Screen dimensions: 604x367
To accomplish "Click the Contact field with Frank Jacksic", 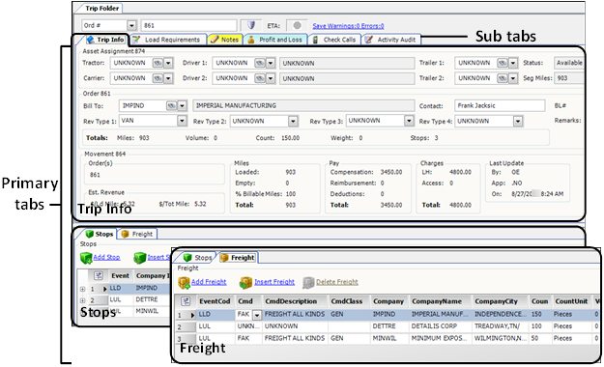I will (500, 105).
